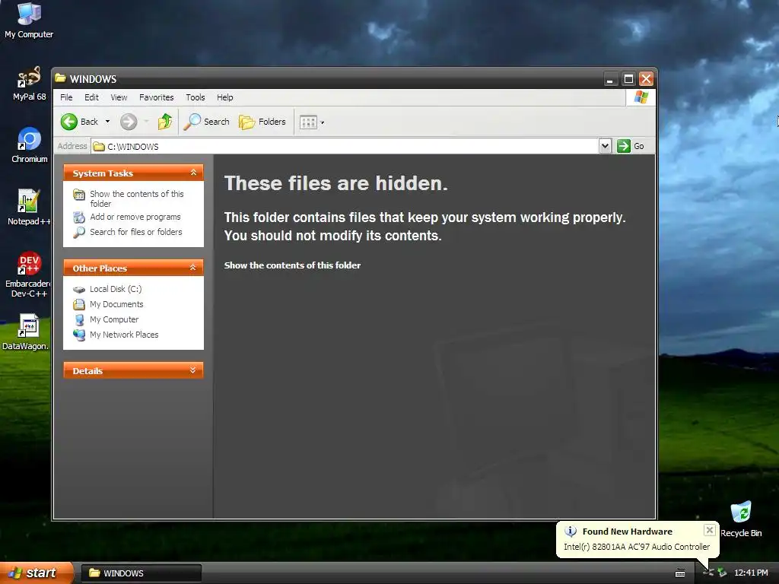
Task: Click sidebar 'Show the contents of this folder' task
Action: click(x=129, y=198)
